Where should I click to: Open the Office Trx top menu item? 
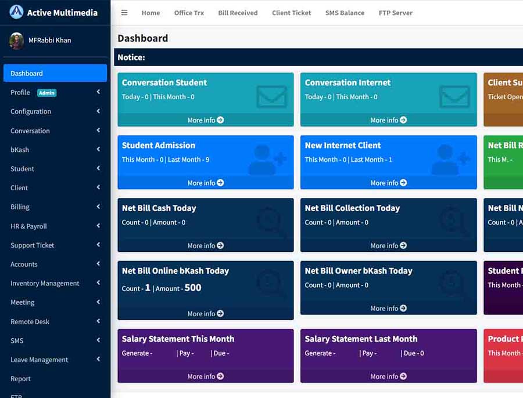tap(189, 13)
